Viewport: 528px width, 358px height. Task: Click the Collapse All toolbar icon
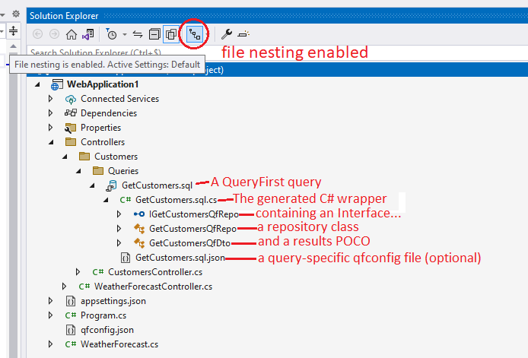pos(154,34)
